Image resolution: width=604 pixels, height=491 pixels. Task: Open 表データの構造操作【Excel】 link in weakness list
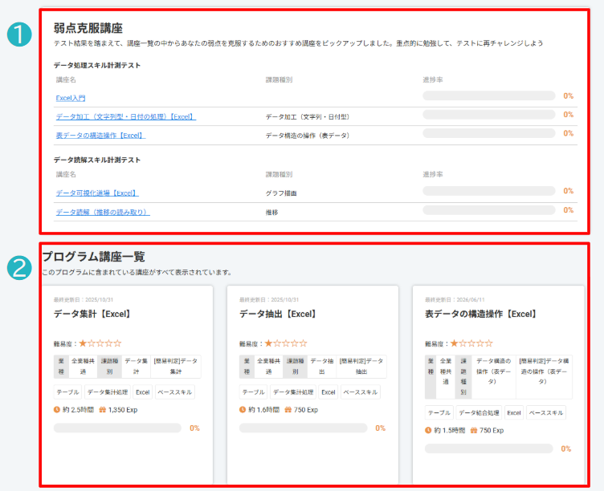tap(100, 136)
